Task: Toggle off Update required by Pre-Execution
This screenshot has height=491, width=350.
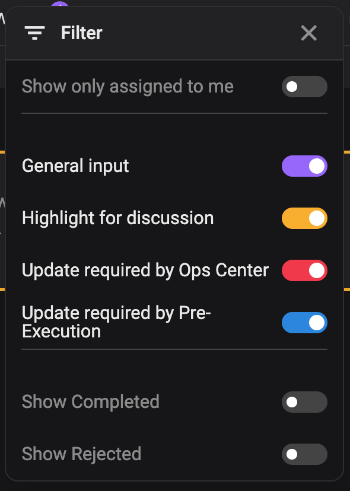Action: 304,323
